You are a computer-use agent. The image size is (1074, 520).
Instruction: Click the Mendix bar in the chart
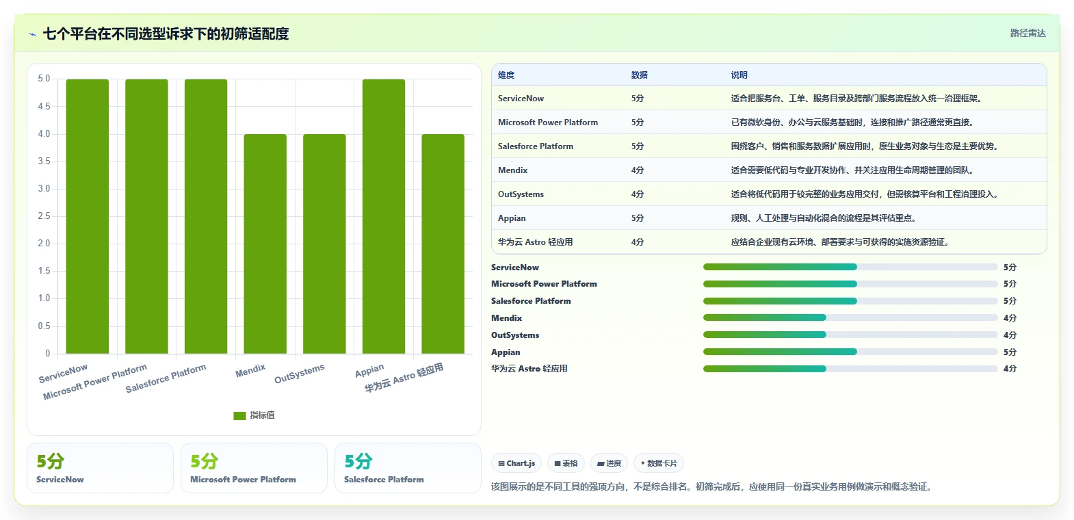click(265, 244)
